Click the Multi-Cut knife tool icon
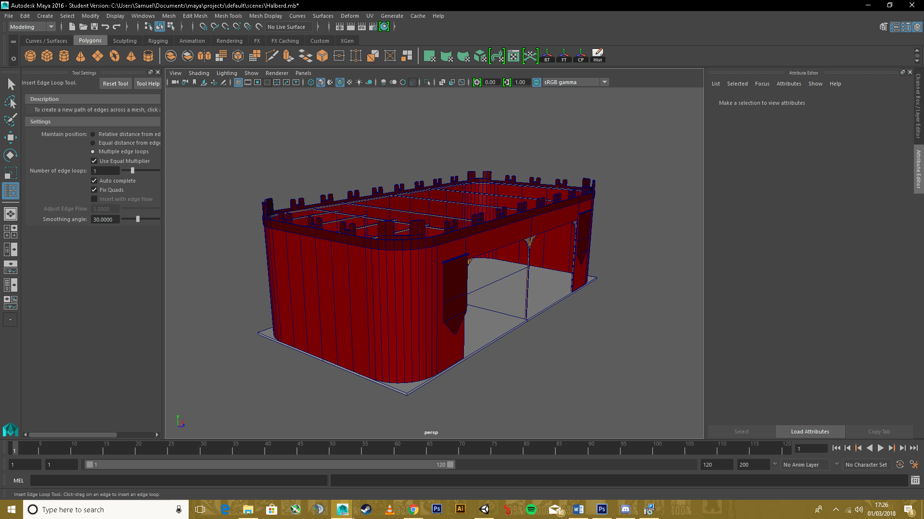The height and width of the screenshot is (519, 924). click(271, 56)
